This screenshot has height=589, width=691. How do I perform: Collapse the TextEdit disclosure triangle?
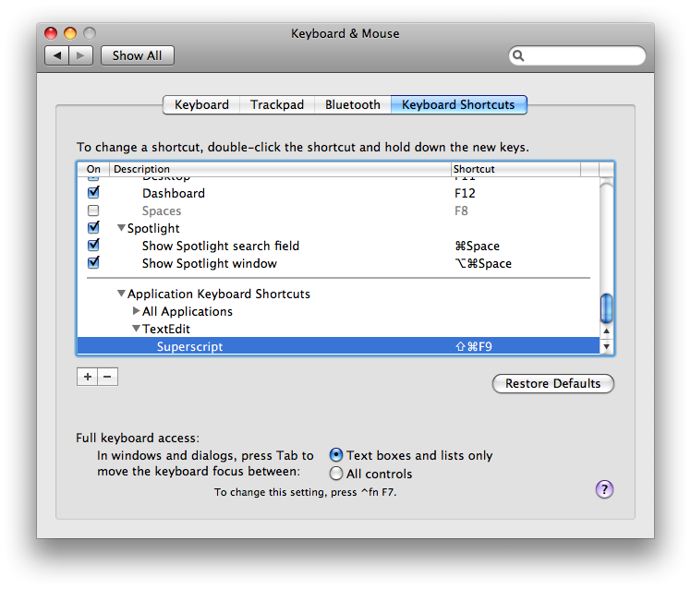coord(136,329)
